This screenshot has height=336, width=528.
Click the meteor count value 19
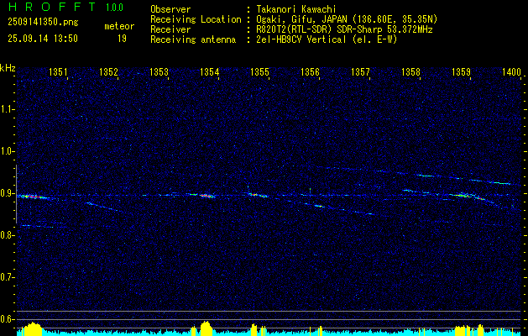[x=122, y=39]
